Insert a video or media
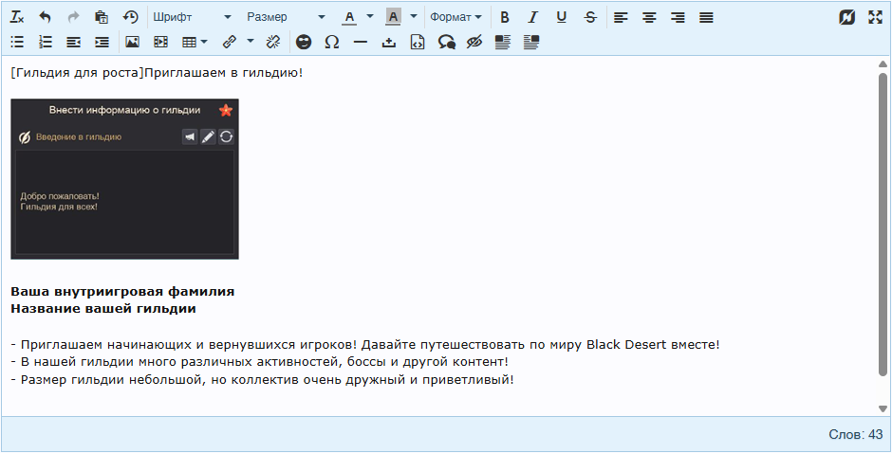This screenshot has height=453, width=892. pyautogui.click(x=161, y=42)
